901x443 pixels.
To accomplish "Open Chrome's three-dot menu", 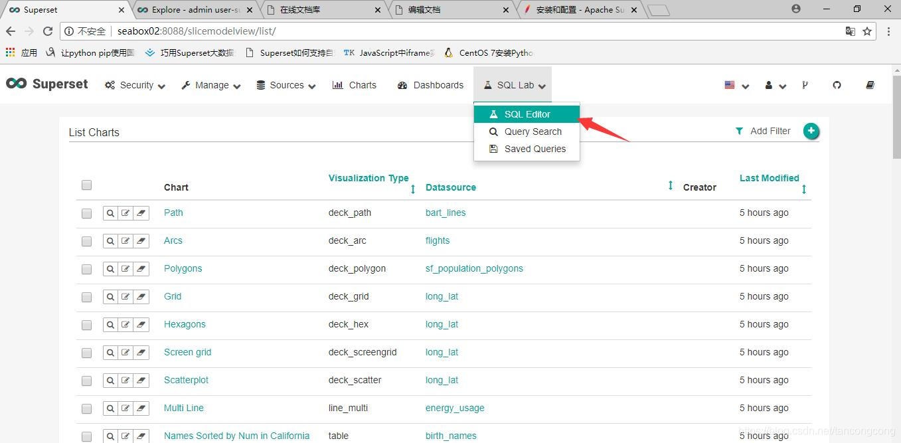I will click(889, 31).
